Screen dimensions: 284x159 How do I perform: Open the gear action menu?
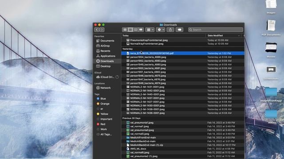[161, 30]
